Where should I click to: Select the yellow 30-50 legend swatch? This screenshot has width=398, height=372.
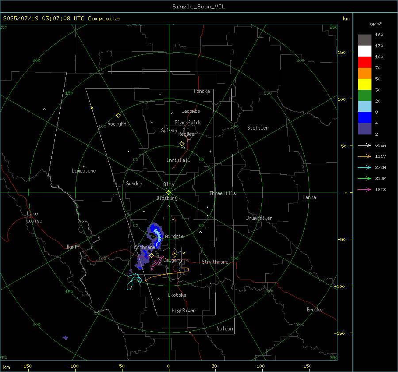tap(364, 84)
